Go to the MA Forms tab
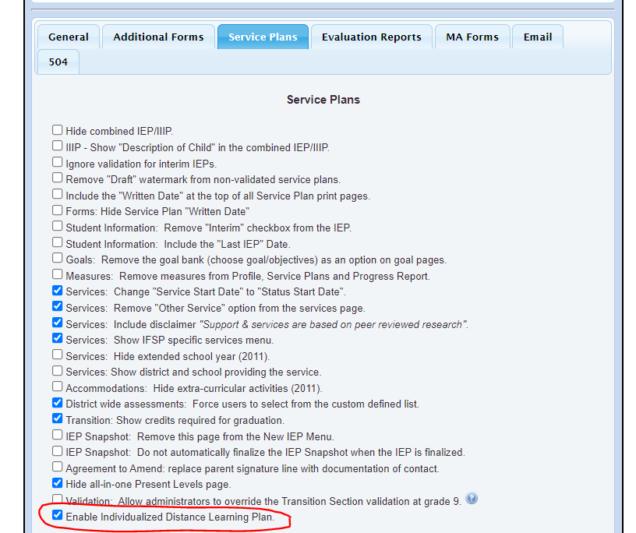 [472, 37]
